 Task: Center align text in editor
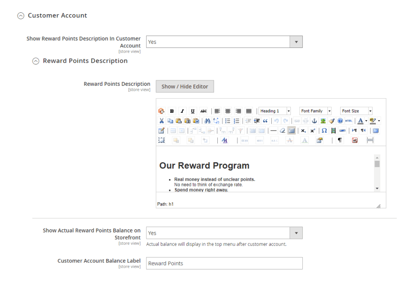(x=228, y=111)
